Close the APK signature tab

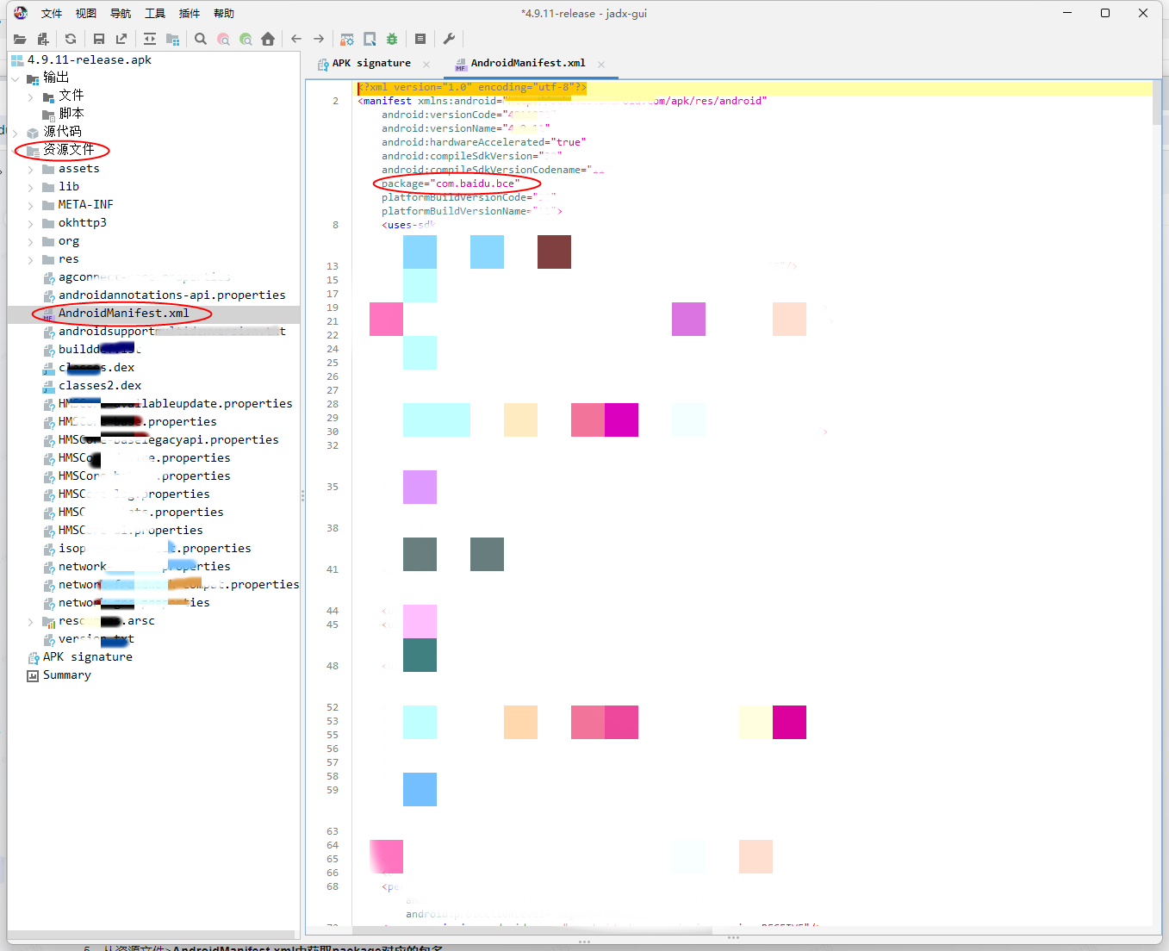click(x=427, y=64)
